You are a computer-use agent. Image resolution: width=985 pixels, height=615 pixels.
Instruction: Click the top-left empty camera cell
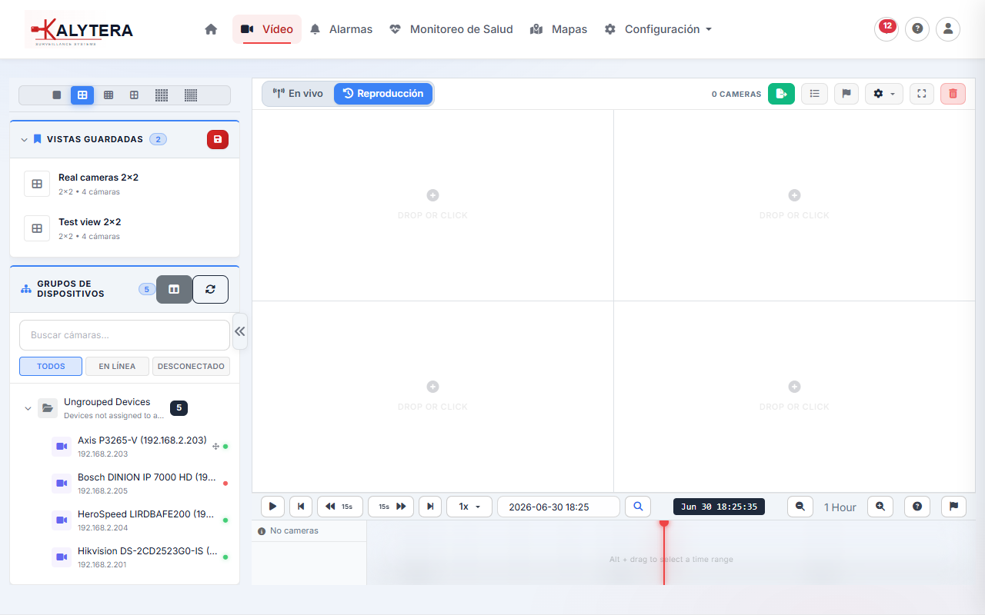(x=432, y=204)
